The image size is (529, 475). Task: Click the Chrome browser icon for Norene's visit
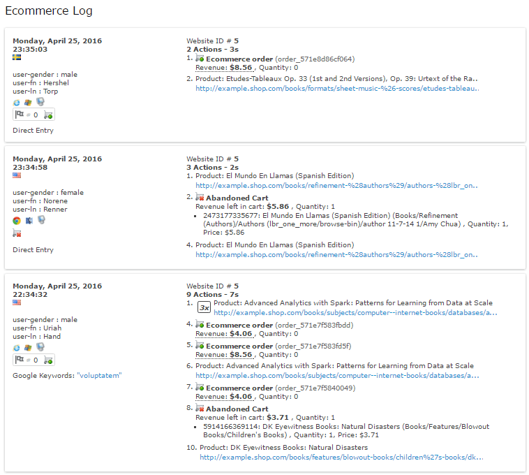click(17, 221)
